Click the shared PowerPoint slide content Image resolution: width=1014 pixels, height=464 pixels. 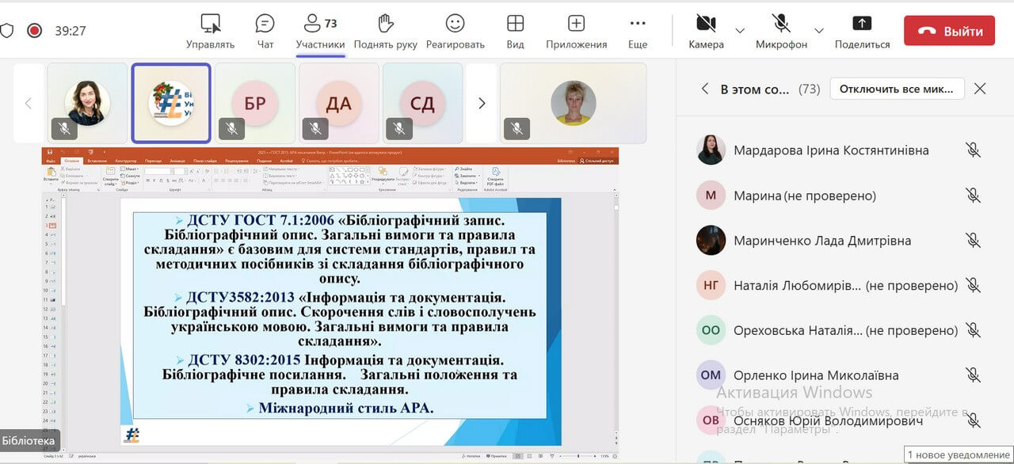point(340,321)
